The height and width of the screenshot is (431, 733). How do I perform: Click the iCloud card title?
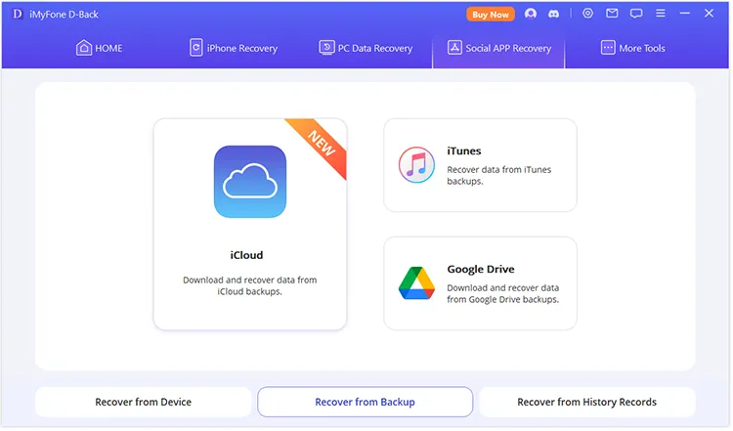point(246,255)
